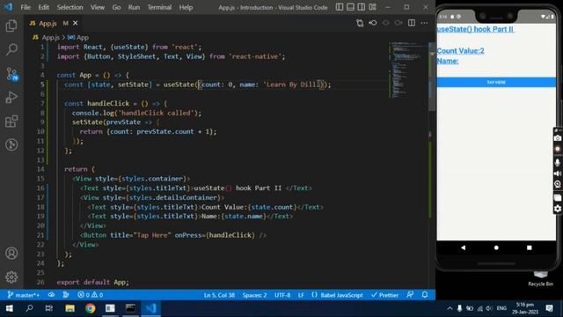The image size is (563, 317).
Task: Click master branch in status bar
Action: click(x=24, y=295)
